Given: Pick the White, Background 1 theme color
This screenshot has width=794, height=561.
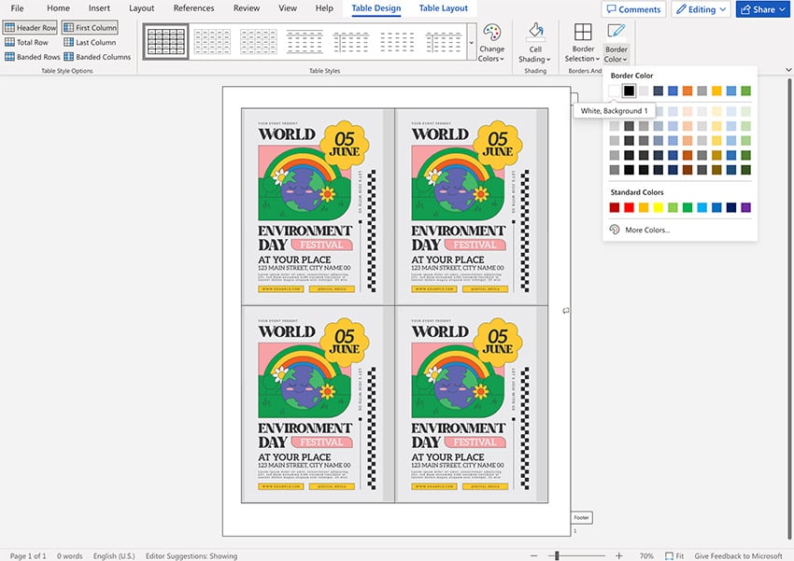Looking at the screenshot, I should (x=615, y=91).
